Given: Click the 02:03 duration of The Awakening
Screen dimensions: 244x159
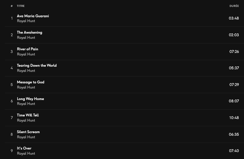Looking at the screenshot, I should coord(234,35).
